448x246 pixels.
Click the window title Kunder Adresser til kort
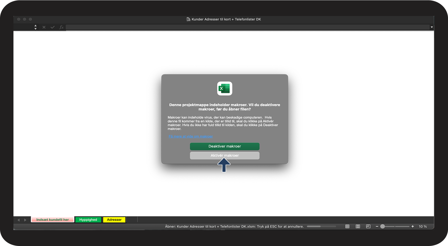point(226,19)
